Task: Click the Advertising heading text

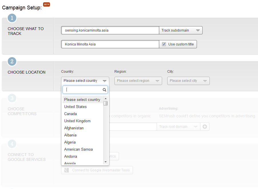Action: coord(168,109)
